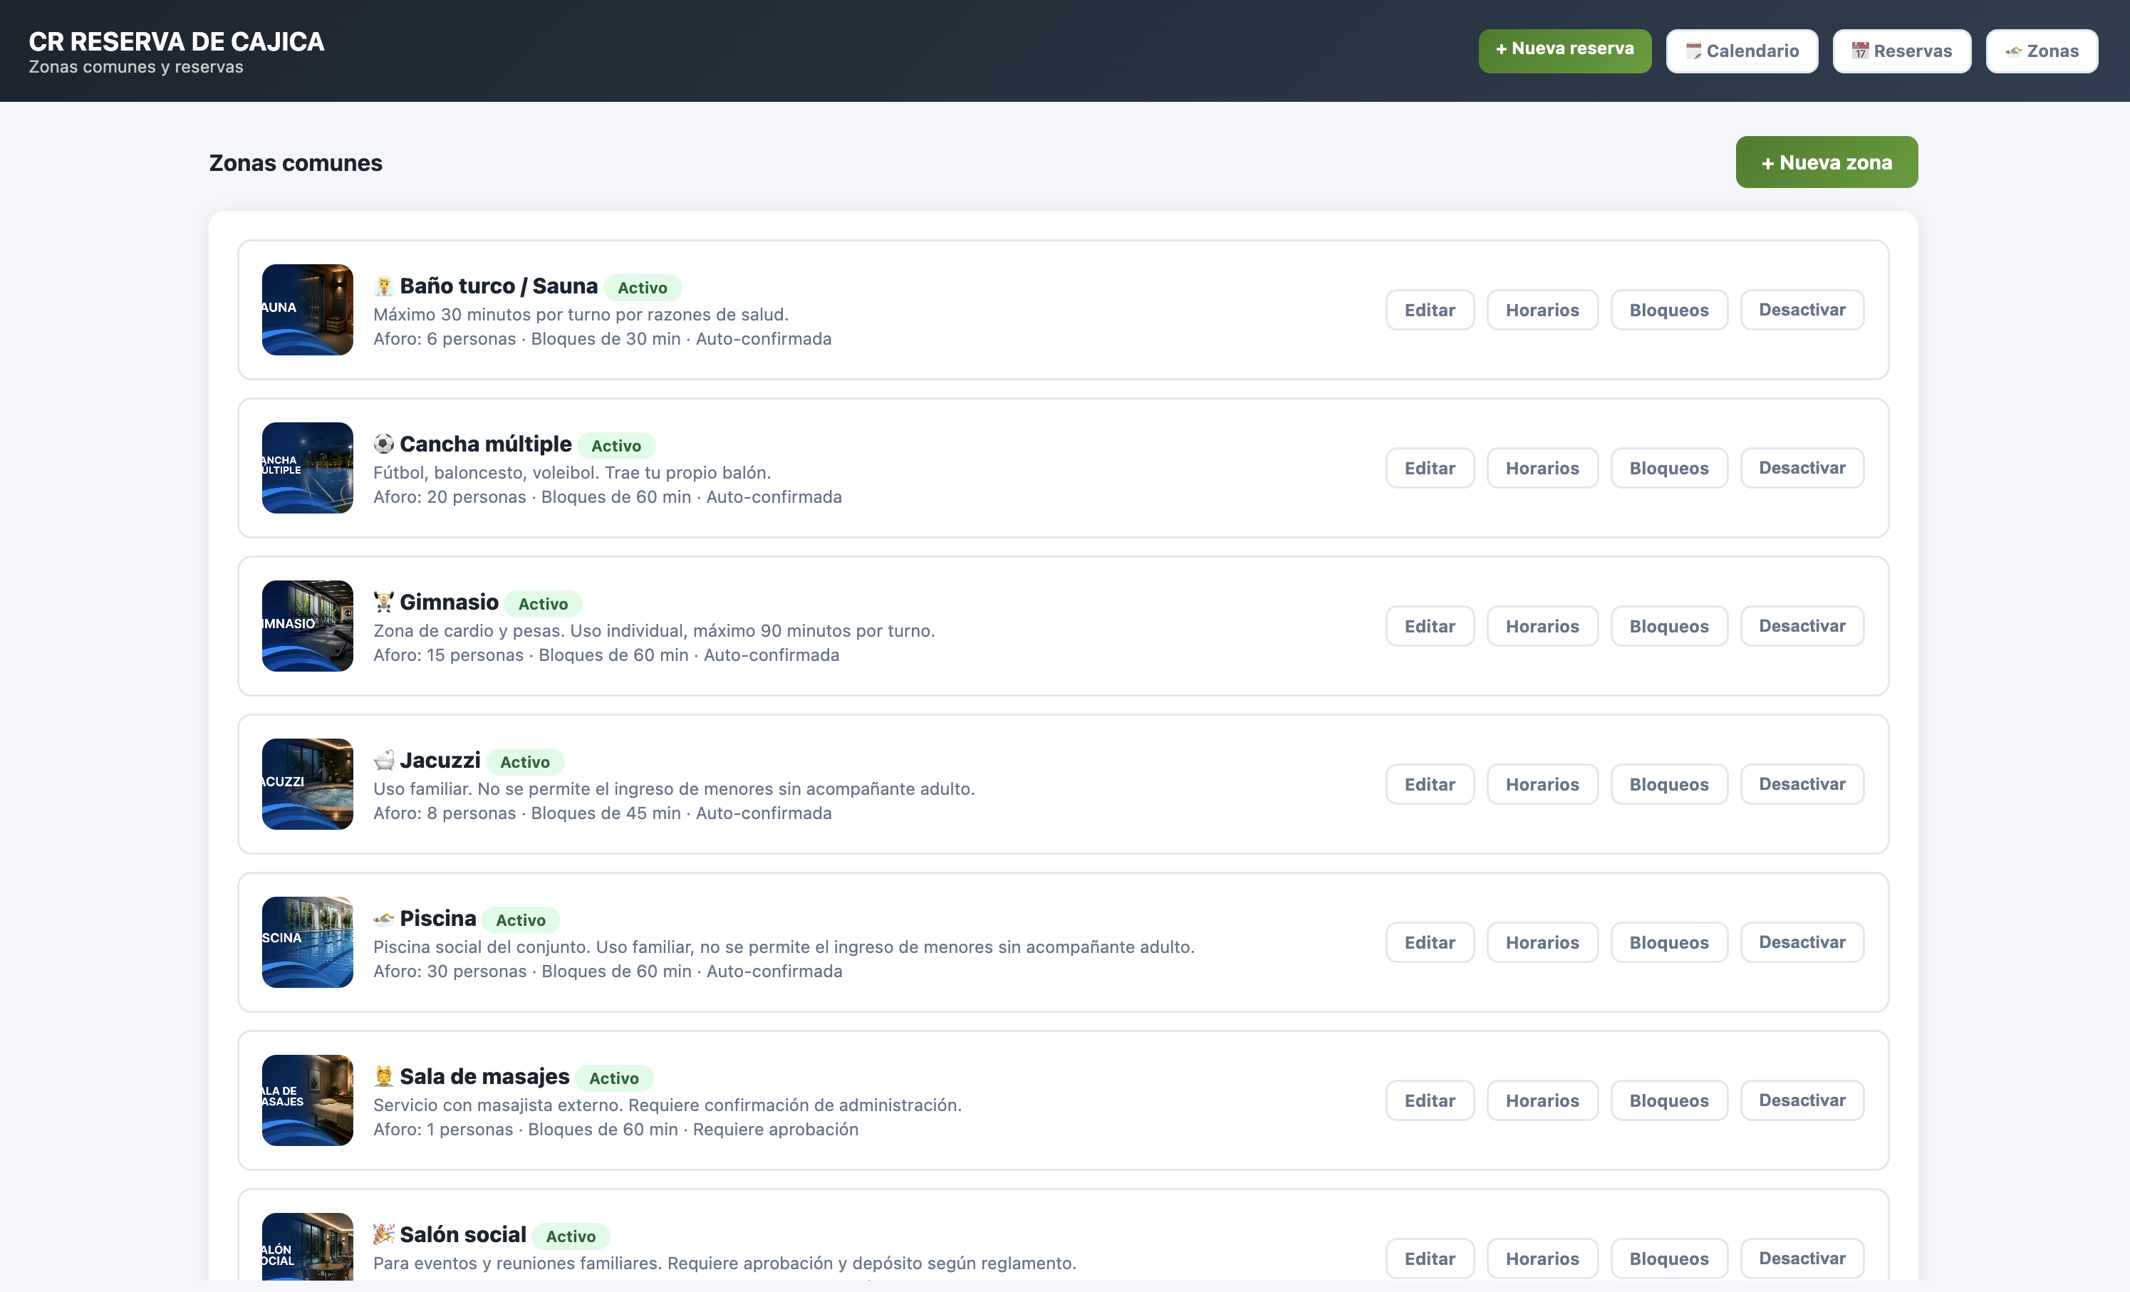Open Bloqueos for Gimnasio
The image size is (2130, 1292).
point(1669,625)
